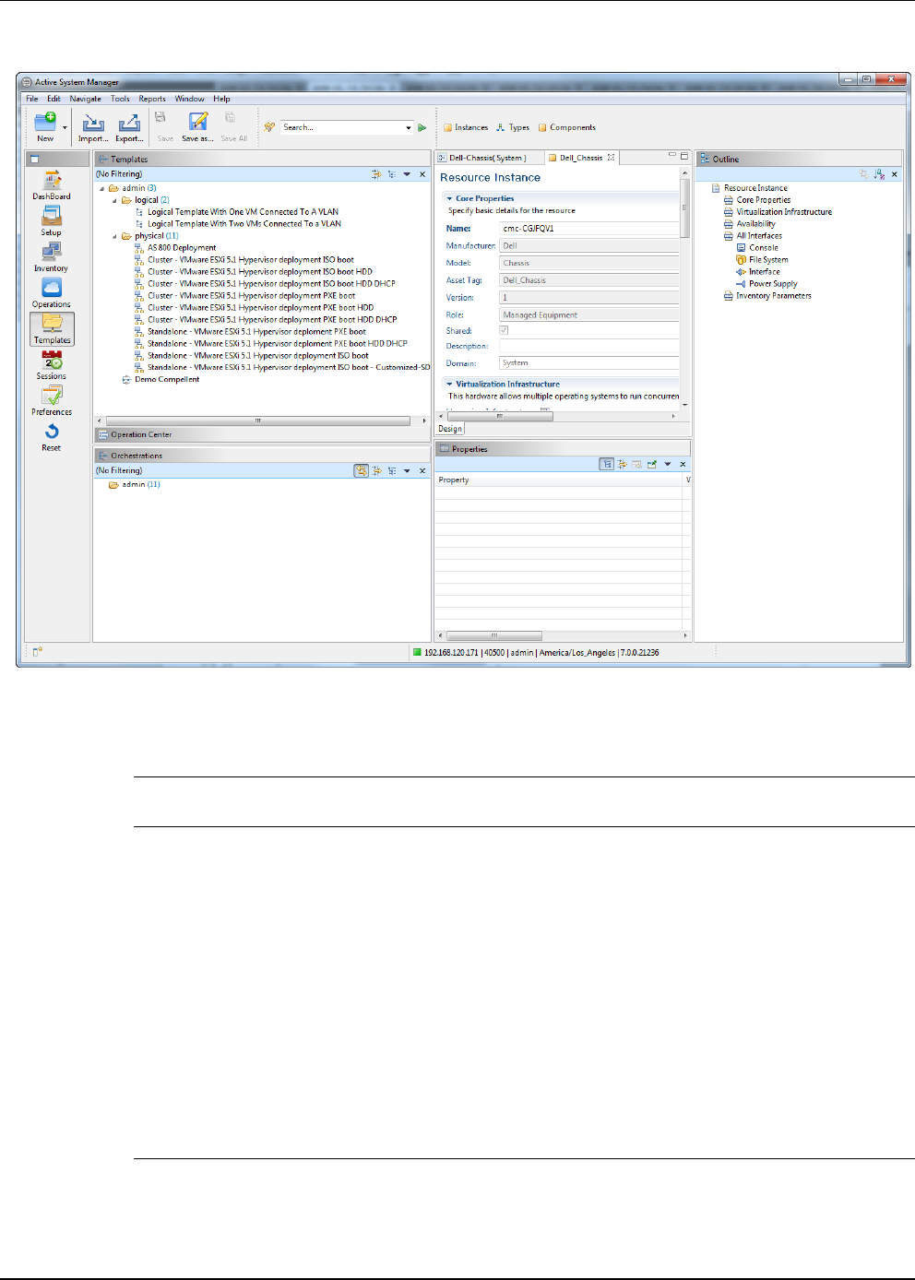Click Templates panel filter icon

(376, 174)
